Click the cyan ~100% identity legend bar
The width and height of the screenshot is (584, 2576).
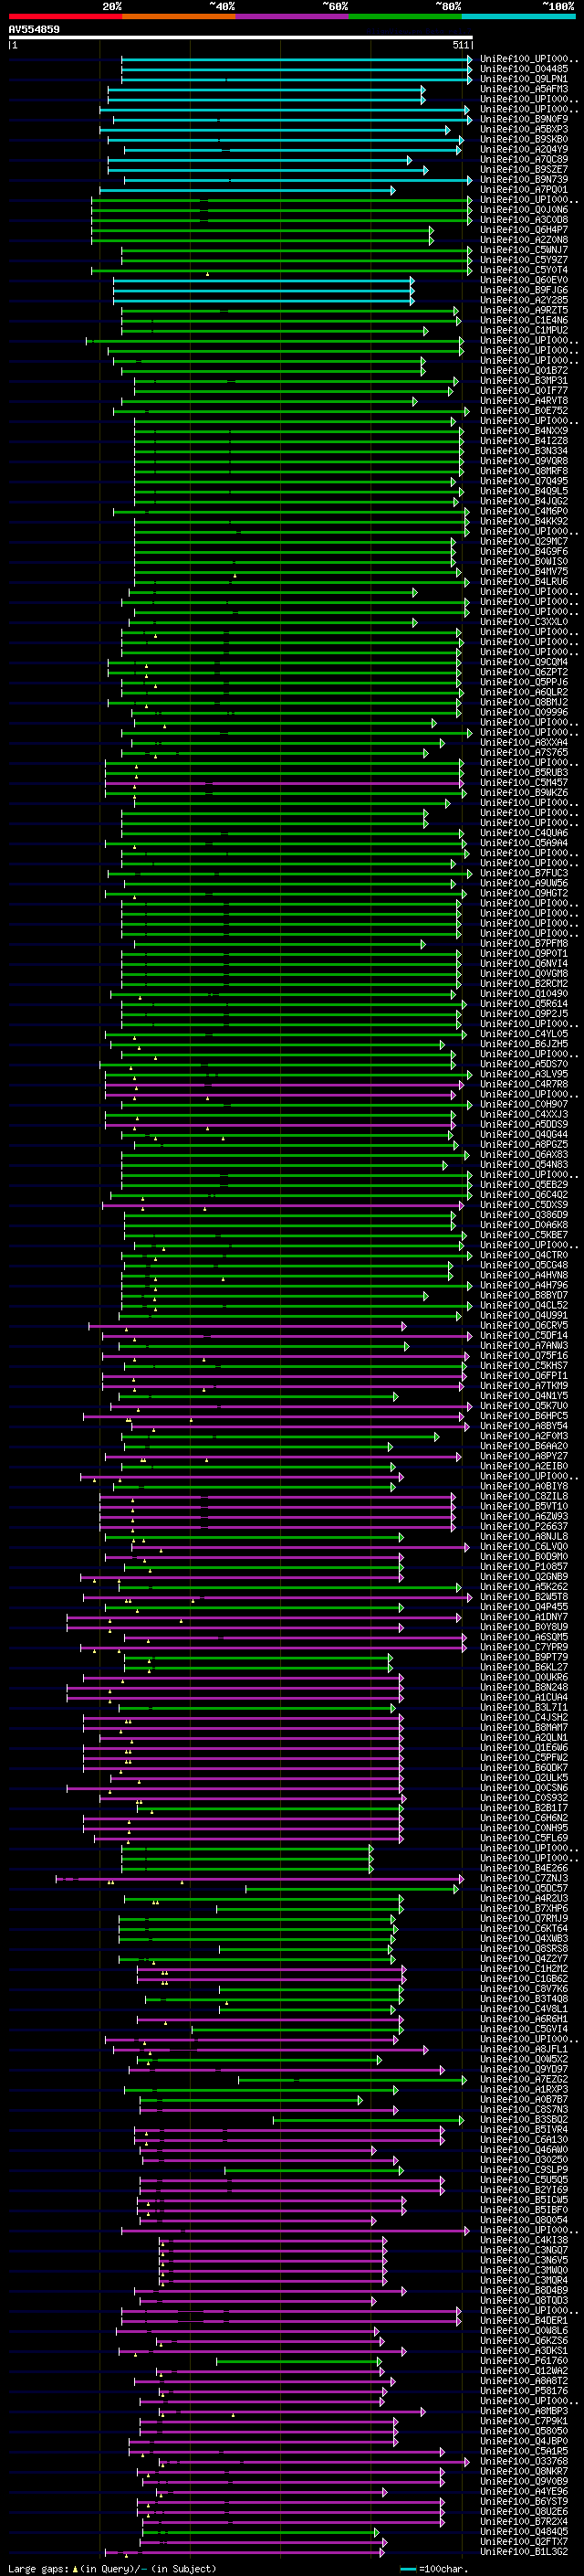518,16
